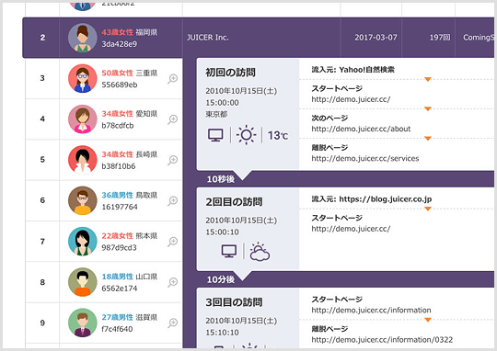
Task: Click orange arrow below 流入元: Yahoo!自然検索
Action: [428, 79]
